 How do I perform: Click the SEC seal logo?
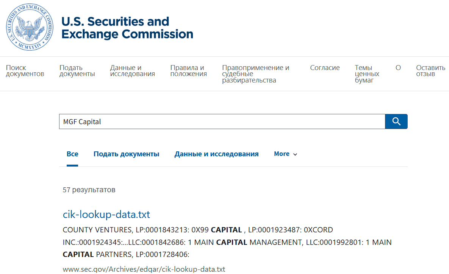tap(29, 27)
